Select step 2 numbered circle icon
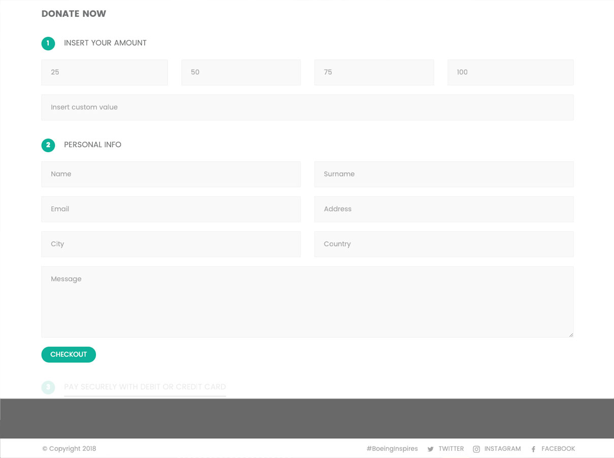 pos(48,145)
